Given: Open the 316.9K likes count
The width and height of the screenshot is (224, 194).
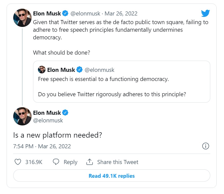Looking at the screenshot, I should pyautogui.click(x=34, y=162).
